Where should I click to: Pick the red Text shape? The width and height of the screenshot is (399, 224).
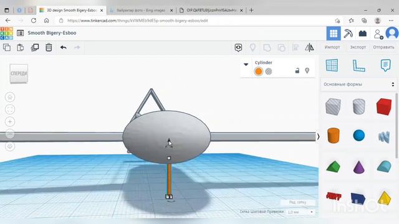coord(334,196)
